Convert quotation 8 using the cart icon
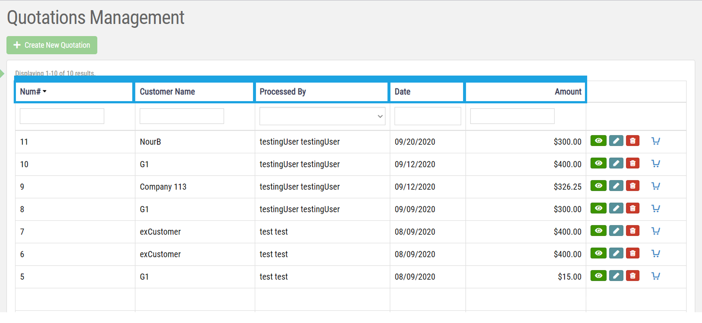702x323 pixels. point(655,209)
